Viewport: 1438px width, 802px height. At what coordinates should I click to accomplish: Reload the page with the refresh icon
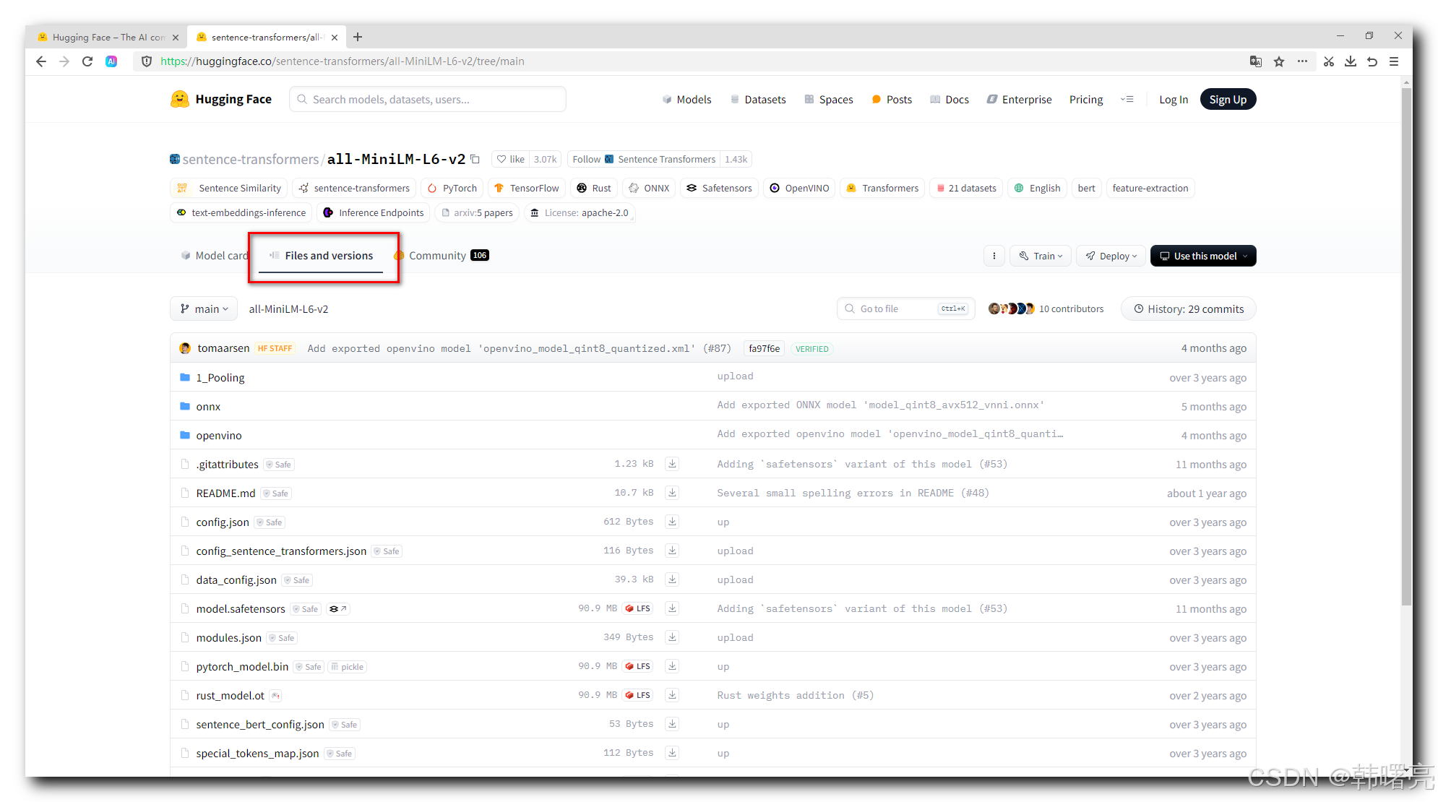click(x=87, y=61)
